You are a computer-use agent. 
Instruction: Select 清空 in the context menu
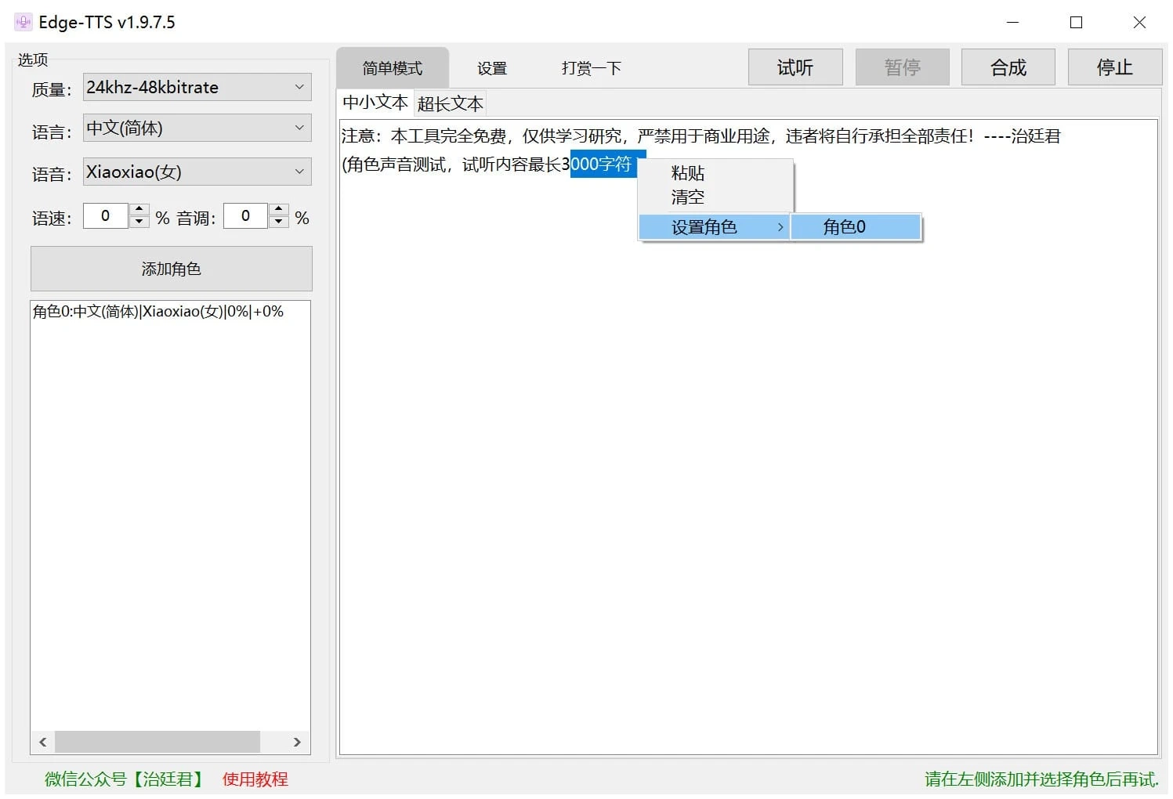[x=687, y=197]
